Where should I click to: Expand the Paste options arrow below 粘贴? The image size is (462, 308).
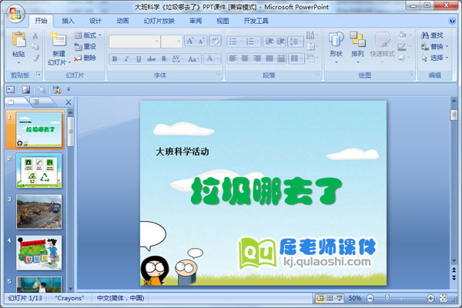tap(18, 62)
